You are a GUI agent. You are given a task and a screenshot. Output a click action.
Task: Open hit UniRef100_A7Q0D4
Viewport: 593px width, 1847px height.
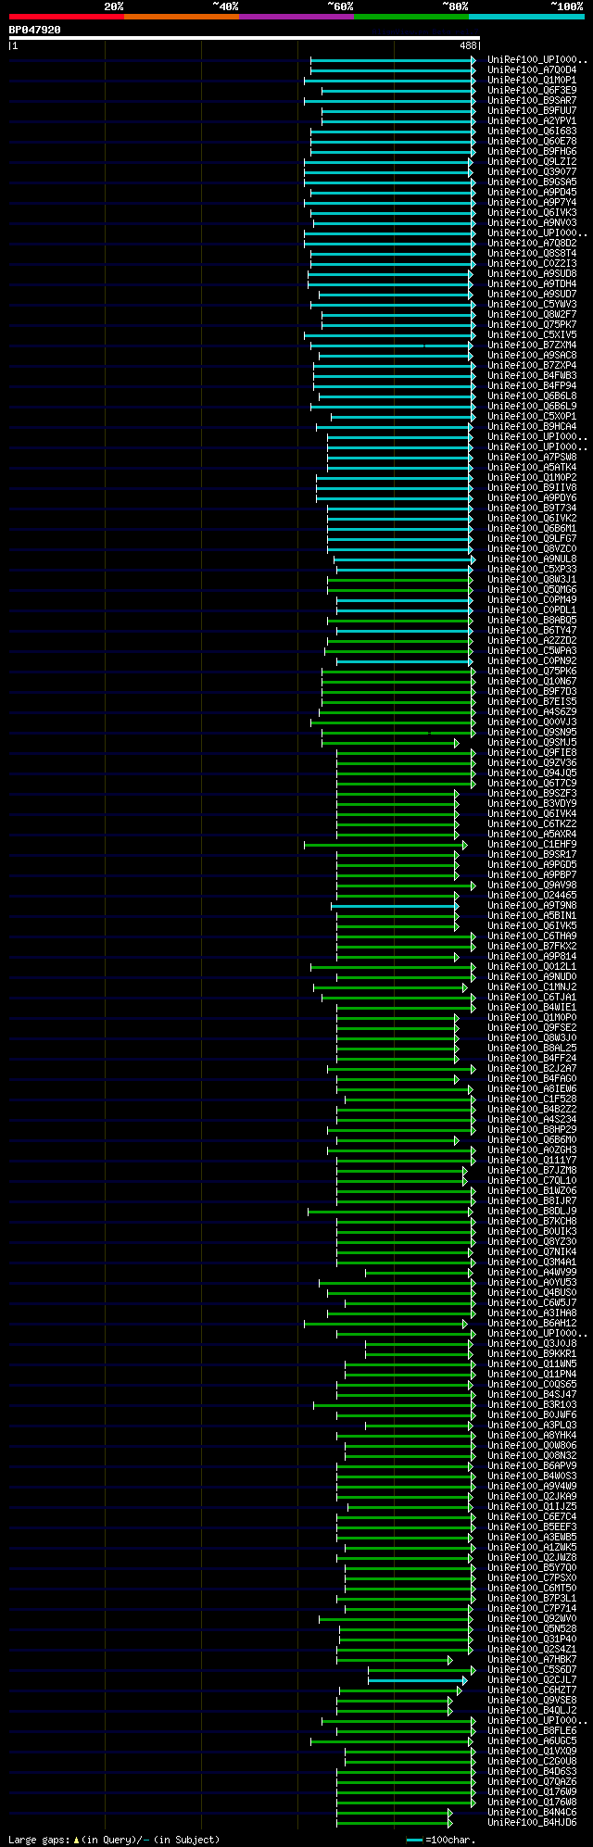532,69
